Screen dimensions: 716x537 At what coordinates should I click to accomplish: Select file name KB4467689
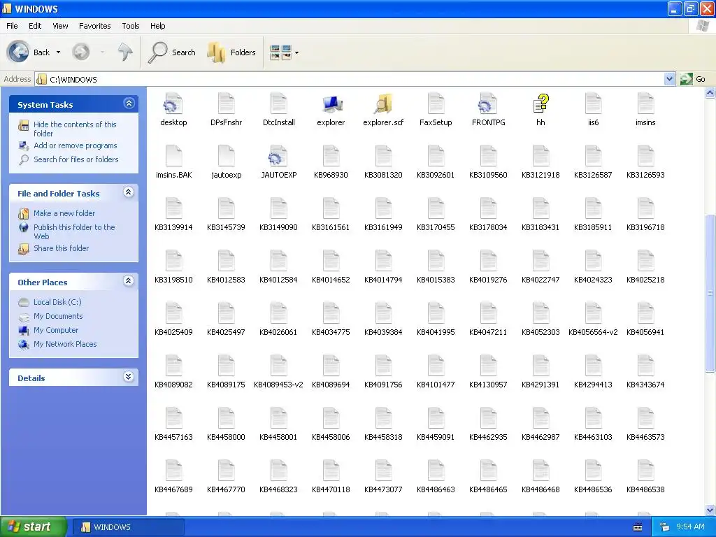[173, 489]
